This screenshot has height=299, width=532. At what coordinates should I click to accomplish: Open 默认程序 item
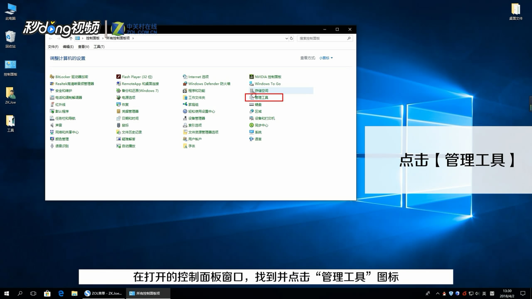pyautogui.click(x=59, y=111)
